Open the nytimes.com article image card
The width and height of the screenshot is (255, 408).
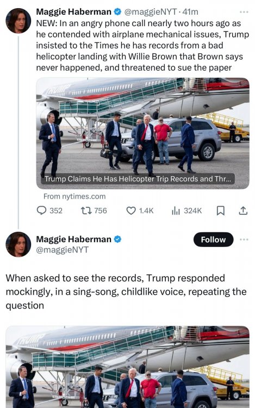click(x=142, y=133)
